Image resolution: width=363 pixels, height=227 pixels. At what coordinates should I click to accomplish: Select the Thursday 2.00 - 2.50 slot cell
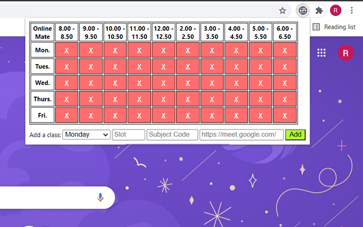coord(188,99)
